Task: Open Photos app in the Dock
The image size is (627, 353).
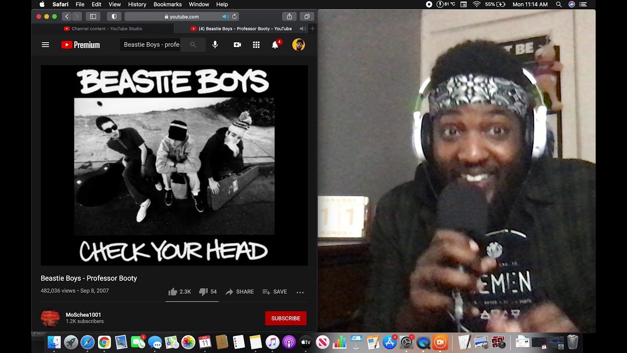Action: coord(188,342)
